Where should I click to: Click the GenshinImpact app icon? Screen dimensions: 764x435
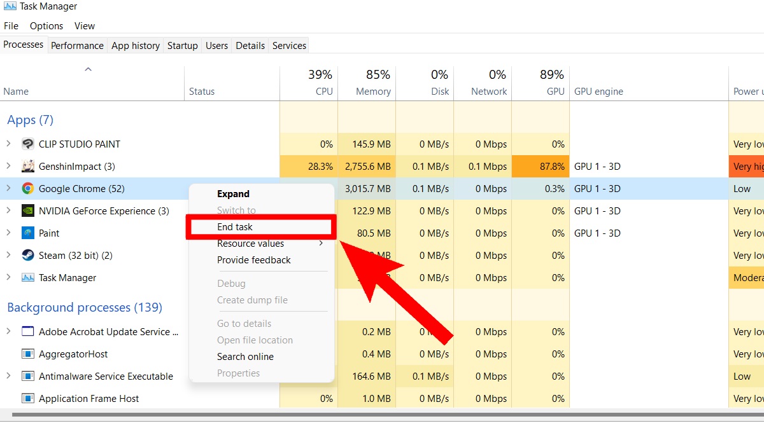27,167
